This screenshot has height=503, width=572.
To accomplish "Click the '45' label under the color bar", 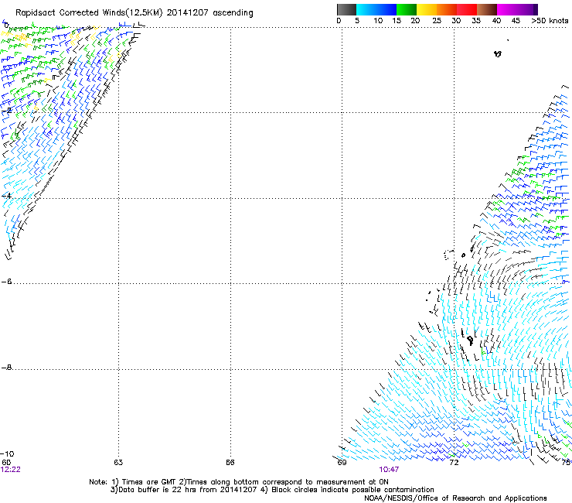I will (516, 21).
